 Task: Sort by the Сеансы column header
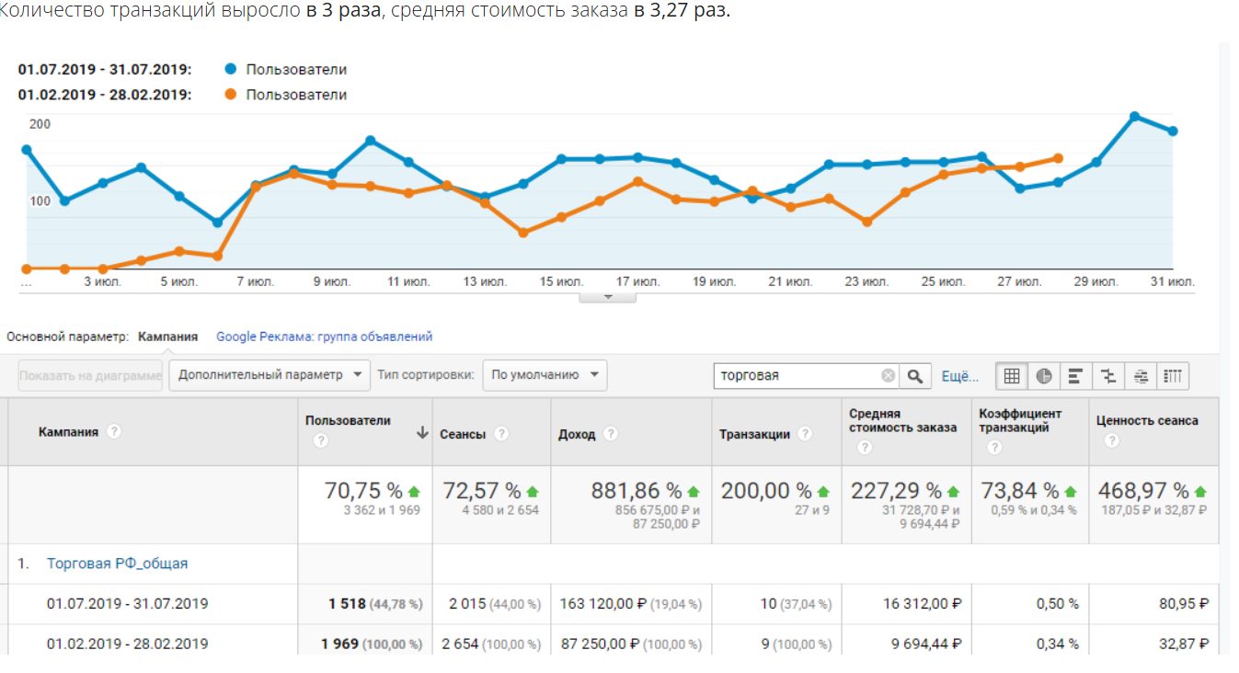coord(462,434)
